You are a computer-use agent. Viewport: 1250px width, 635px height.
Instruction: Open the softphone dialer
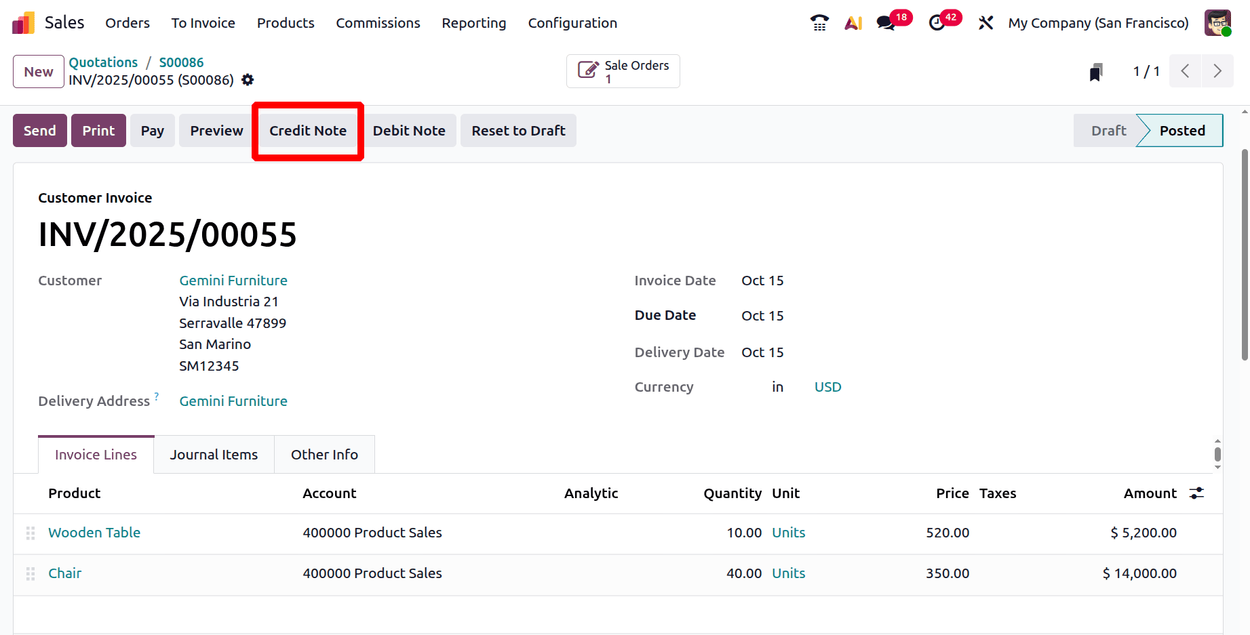point(819,22)
